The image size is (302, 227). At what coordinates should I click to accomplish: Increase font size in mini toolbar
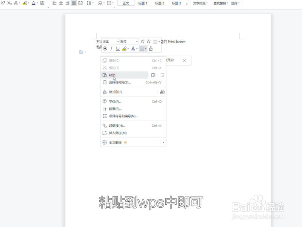[142, 42]
